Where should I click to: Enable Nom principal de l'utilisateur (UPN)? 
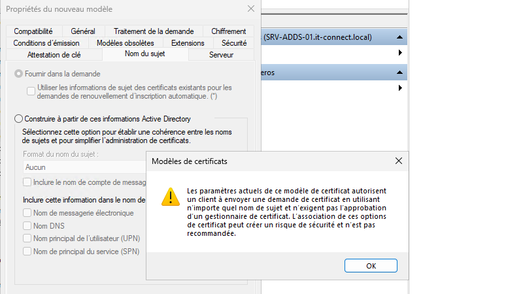pyautogui.click(x=27, y=238)
